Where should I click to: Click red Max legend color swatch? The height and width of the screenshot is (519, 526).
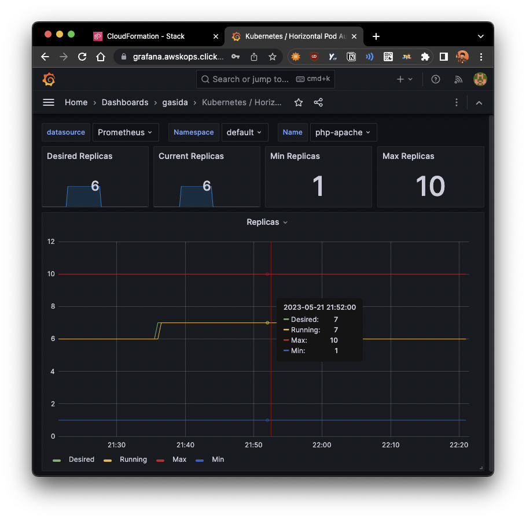coord(160,461)
